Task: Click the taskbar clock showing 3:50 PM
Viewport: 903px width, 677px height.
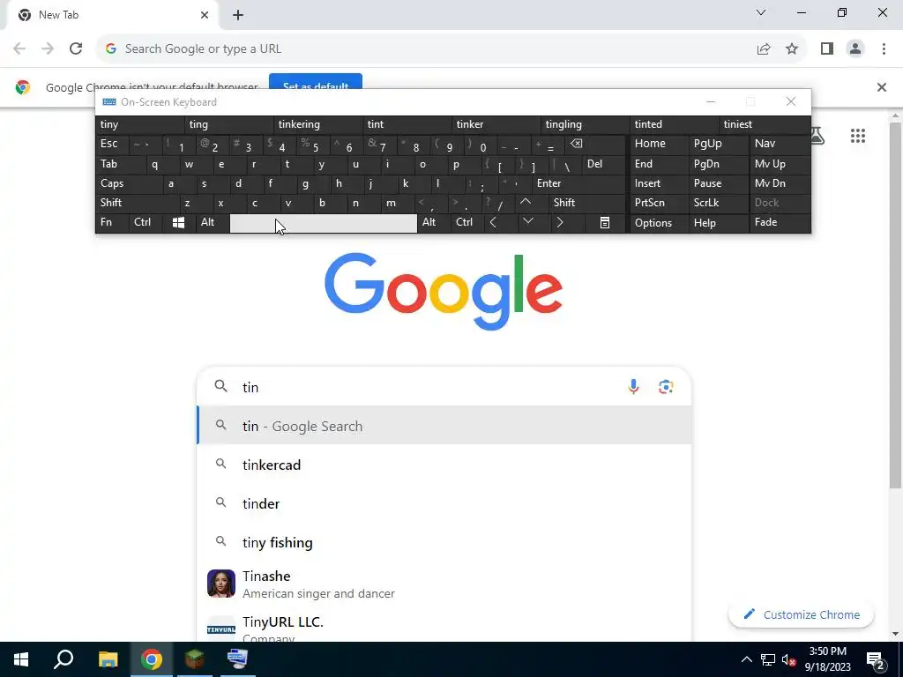Action: click(x=827, y=659)
